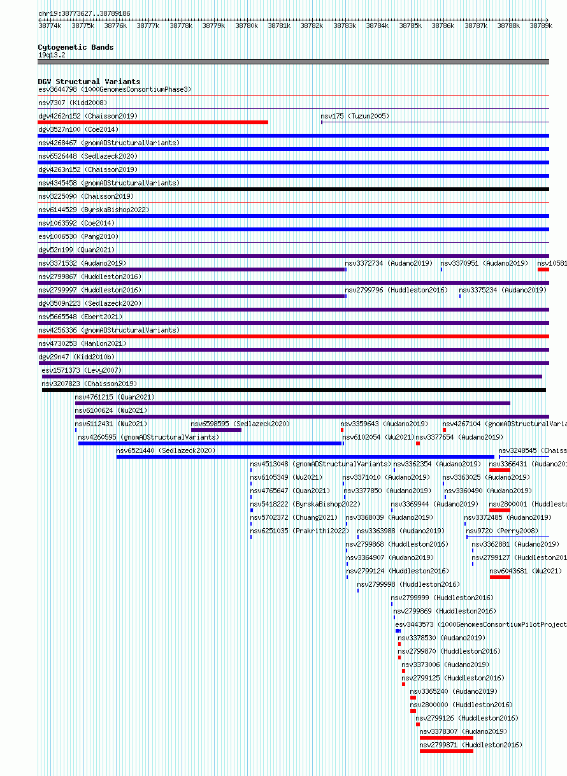Click the esv3644798 variant label

point(115,89)
